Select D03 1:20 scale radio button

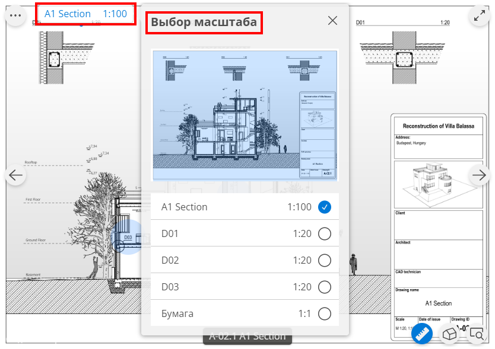point(325,287)
